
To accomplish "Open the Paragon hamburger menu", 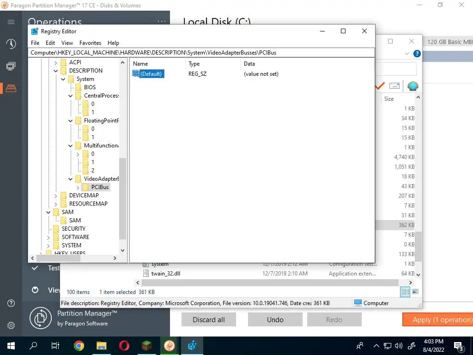I will coord(11,22).
